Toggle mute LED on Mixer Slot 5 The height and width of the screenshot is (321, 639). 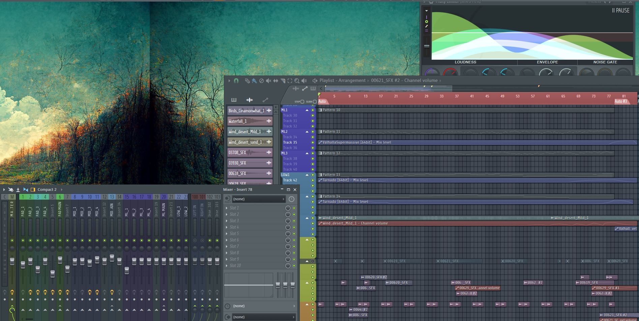tap(294, 234)
